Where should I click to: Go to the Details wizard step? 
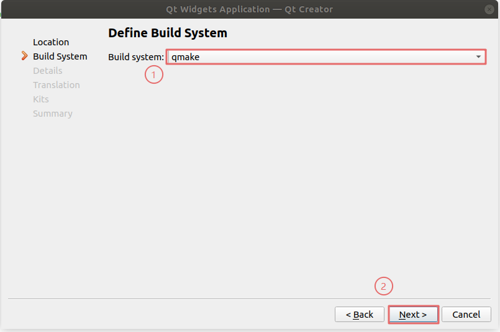[x=48, y=71]
